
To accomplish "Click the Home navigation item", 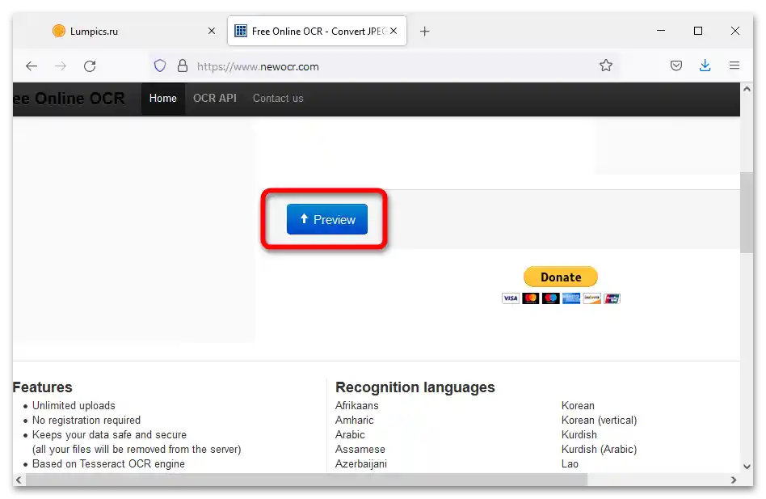I will (163, 98).
